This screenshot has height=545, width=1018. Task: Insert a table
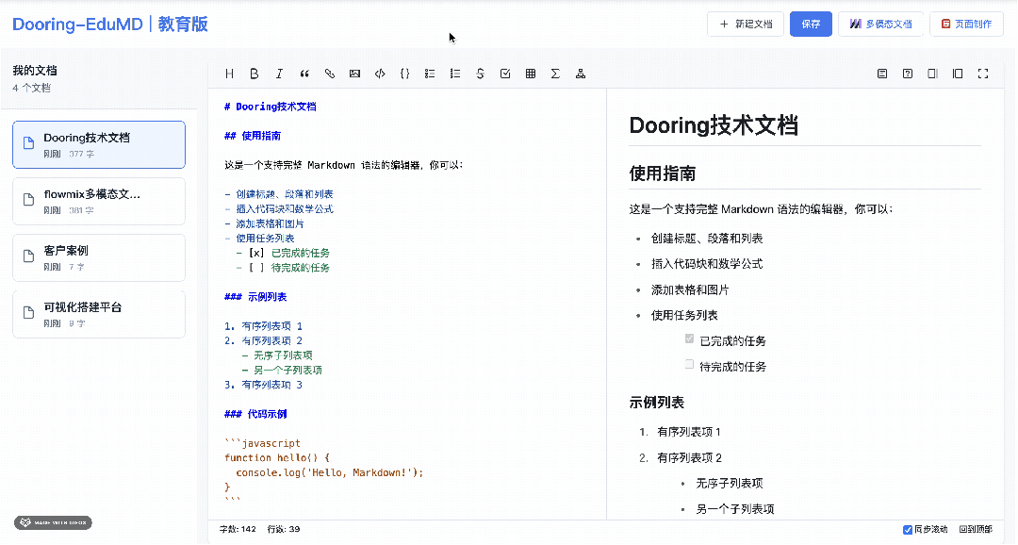531,74
